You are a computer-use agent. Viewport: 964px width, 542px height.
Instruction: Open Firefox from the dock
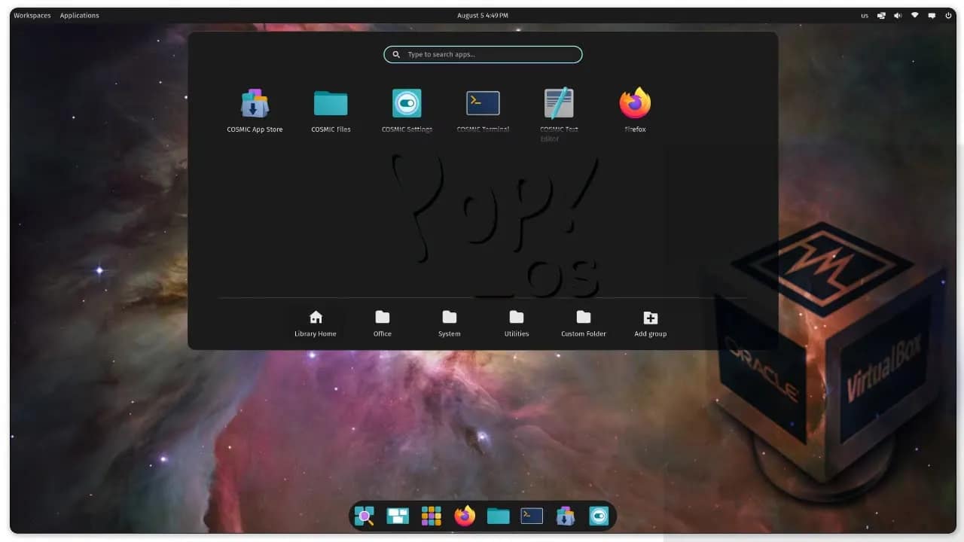tap(464, 516)
